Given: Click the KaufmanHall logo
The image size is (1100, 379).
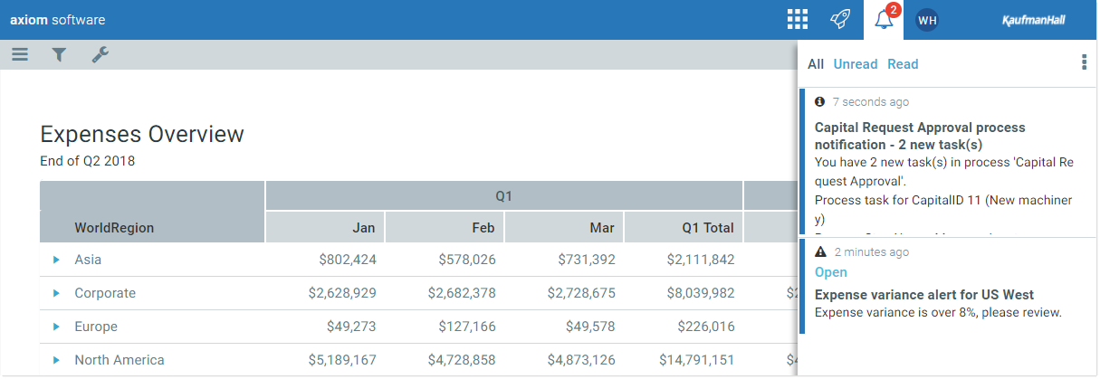Looking at the screenshot, I should pos(1034,20).
